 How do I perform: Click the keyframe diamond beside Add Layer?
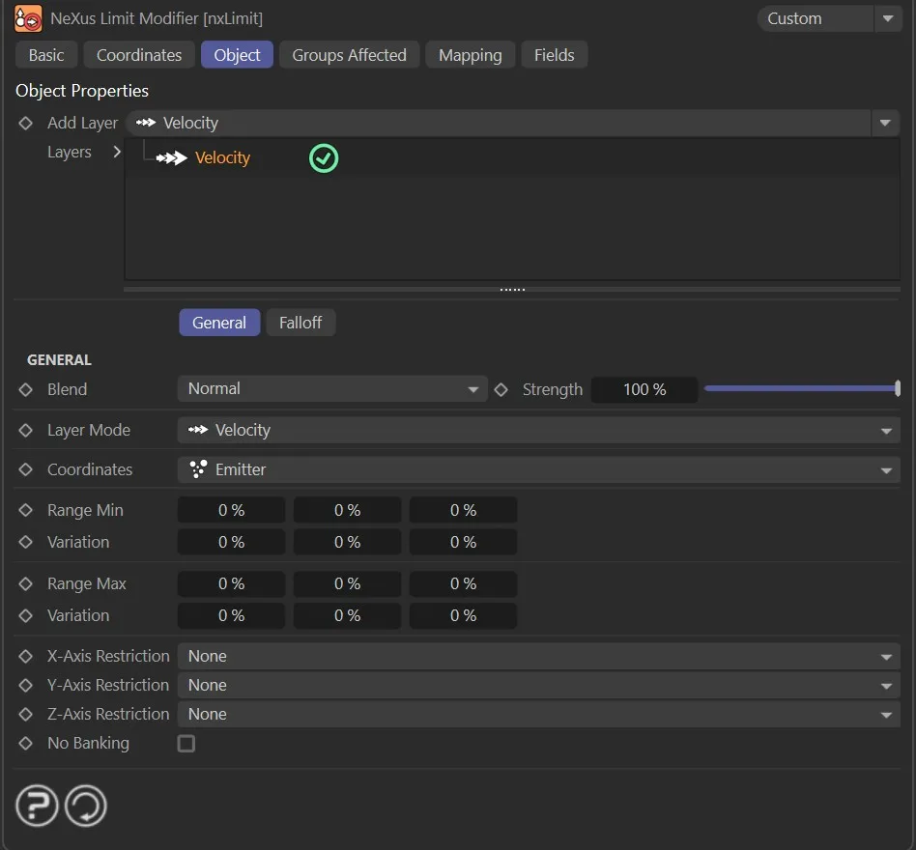(26, 124)
